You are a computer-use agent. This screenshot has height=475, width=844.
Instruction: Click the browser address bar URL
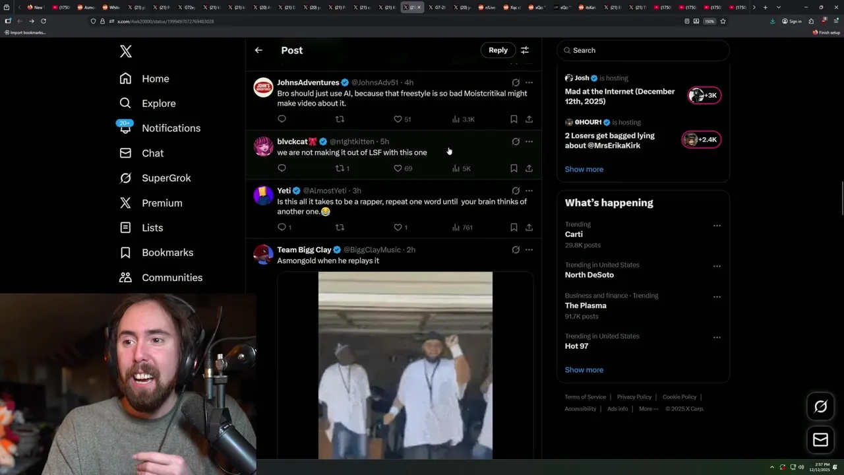[165, 21]
